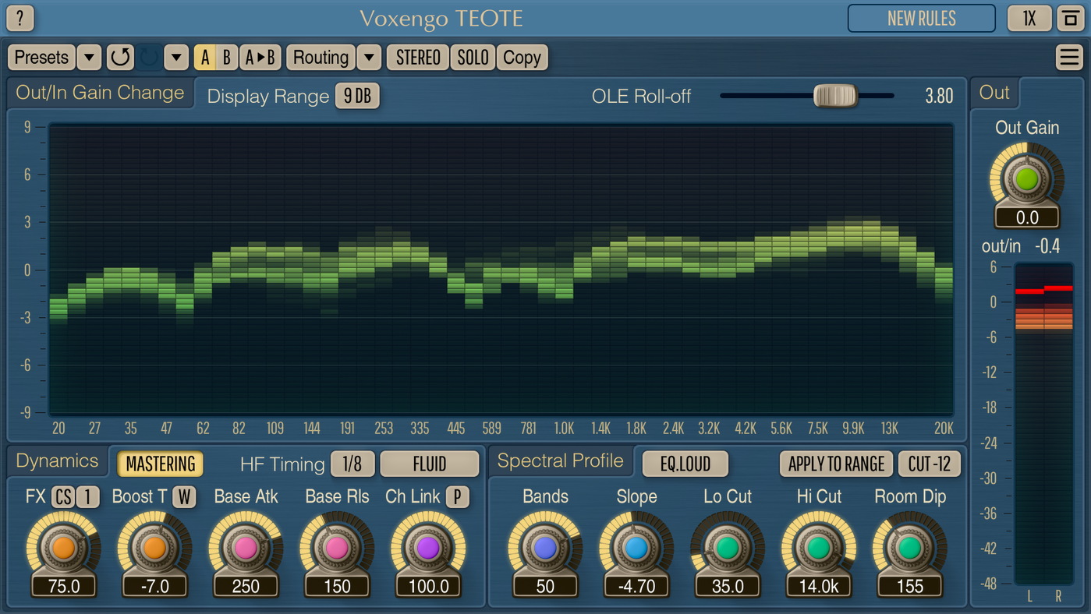Click the OLE Roll-off slider handle
1091x614 pixels.
pyautogui.click(x=835, y=96)
